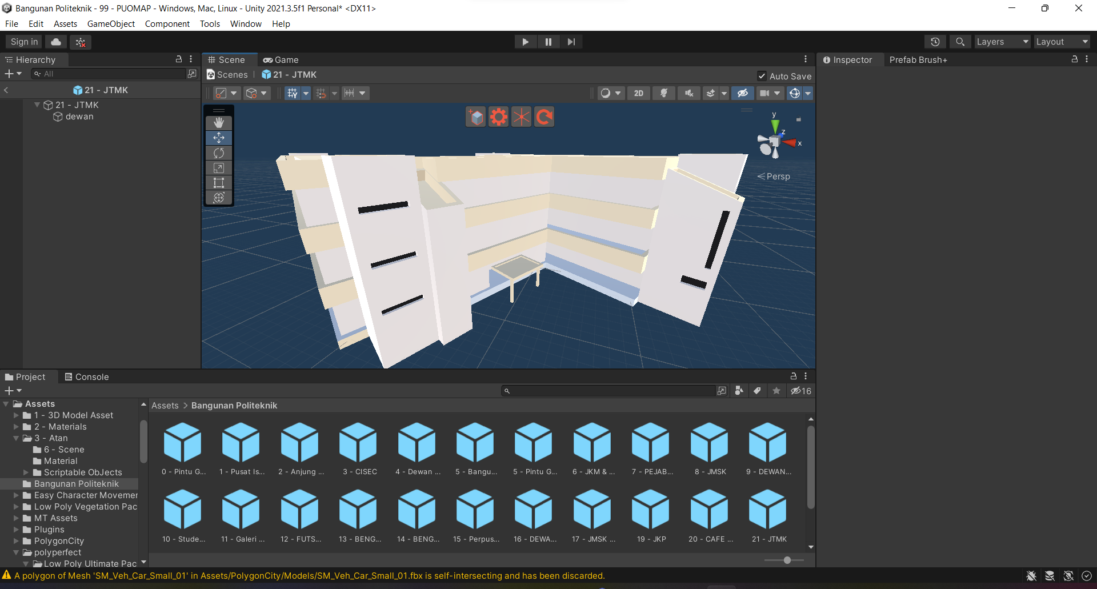
Task: Expand the Scriptable Objects folder
Action: [26, 472]
